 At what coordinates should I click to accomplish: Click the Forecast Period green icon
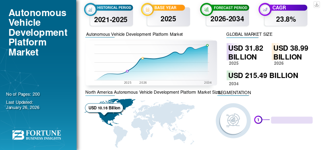[x=206, y=9]
